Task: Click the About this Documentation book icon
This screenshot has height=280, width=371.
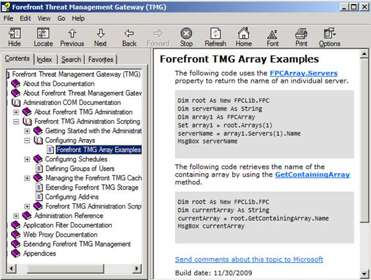Action: (16, 83)
